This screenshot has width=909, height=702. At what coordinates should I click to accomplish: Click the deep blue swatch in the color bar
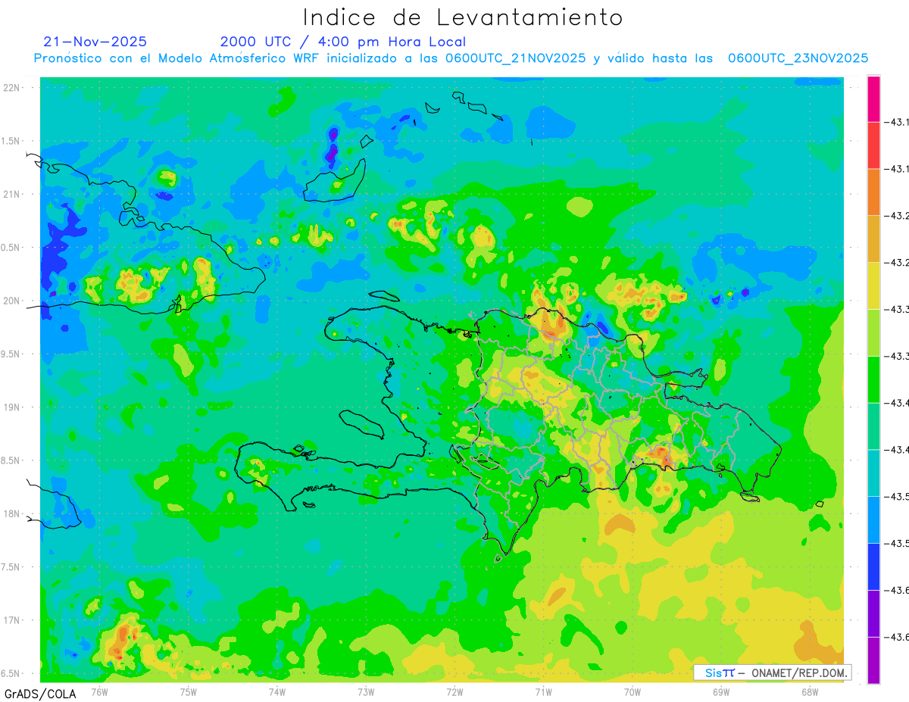pos(873,567)
